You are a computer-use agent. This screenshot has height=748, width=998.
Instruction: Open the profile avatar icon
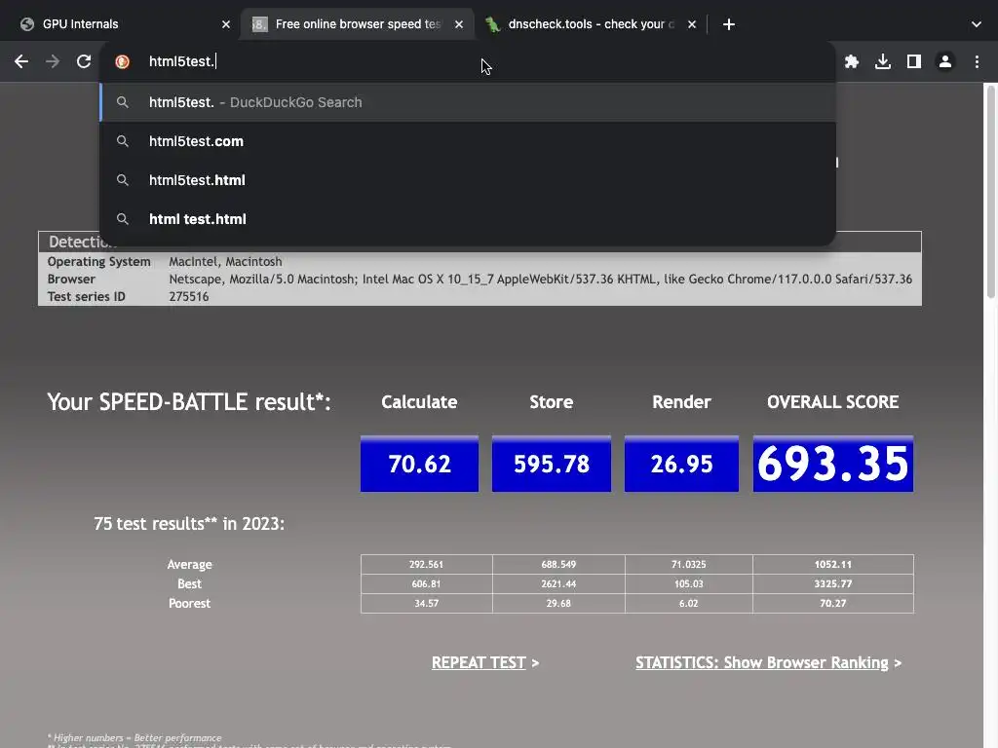[x=945, y=61]
